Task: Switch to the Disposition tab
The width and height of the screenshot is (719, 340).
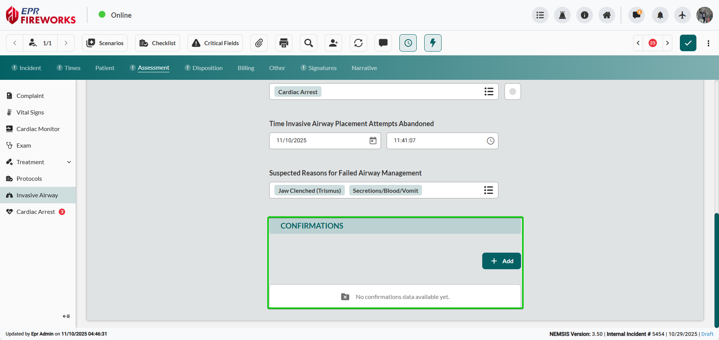Action: (x=207, y=68)
